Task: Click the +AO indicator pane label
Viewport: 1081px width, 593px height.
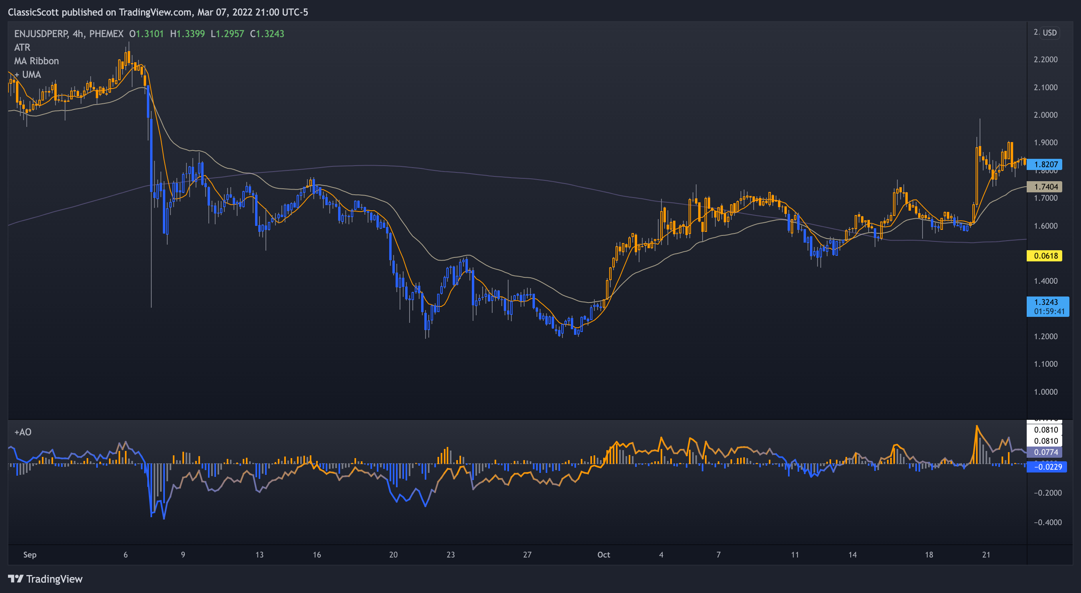Action: 23,432
